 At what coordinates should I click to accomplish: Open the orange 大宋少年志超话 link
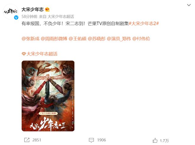(42, 54)
